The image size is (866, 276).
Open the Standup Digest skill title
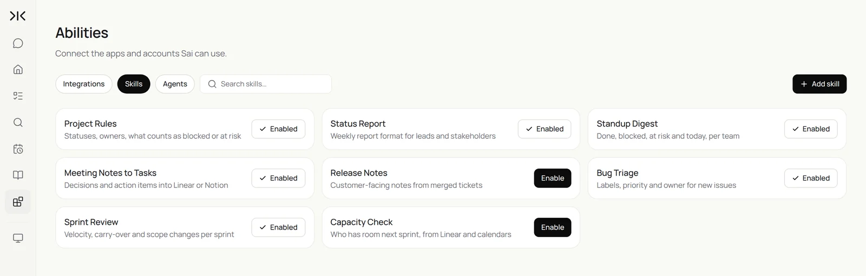[627, 124]
